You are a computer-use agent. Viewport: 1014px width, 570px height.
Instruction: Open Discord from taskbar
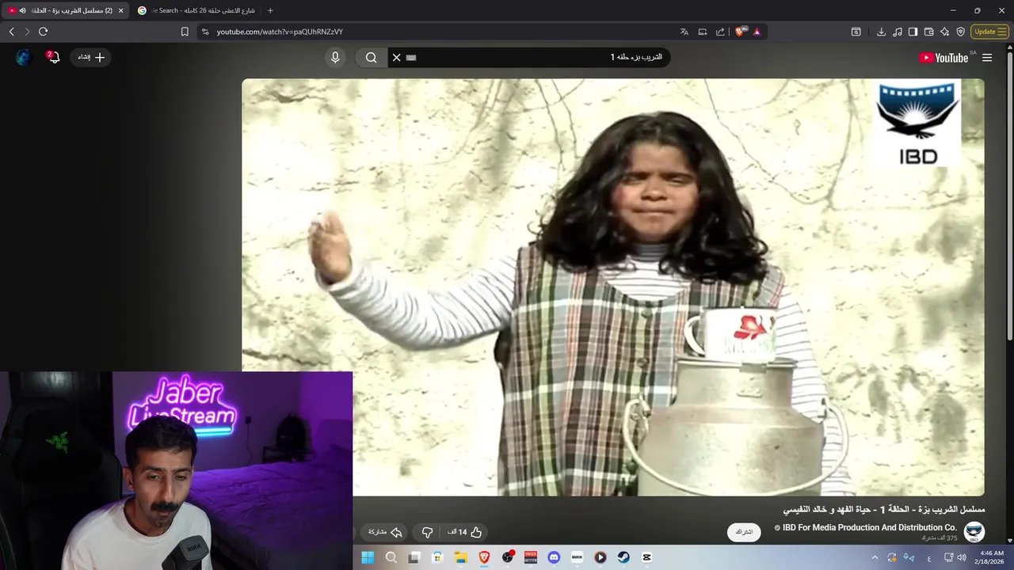pyautogui.click(x=554, y=557)
